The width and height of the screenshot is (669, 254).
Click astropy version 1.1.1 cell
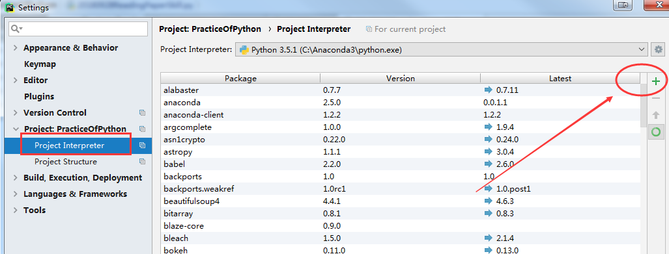[x=332, y=152]
